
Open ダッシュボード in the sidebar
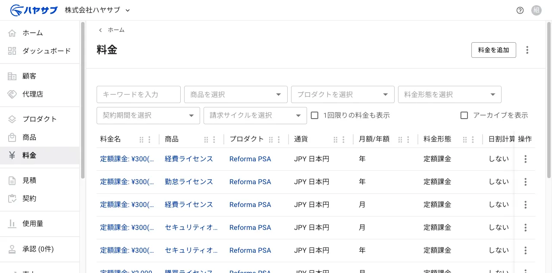40,51
